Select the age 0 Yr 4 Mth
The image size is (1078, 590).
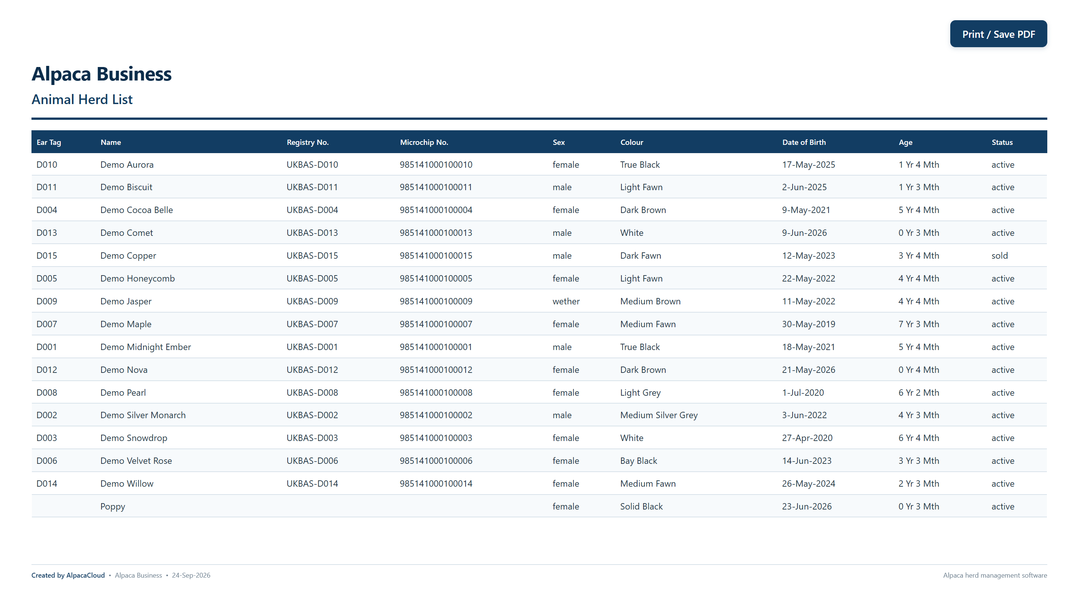click(x=918, y=370)
